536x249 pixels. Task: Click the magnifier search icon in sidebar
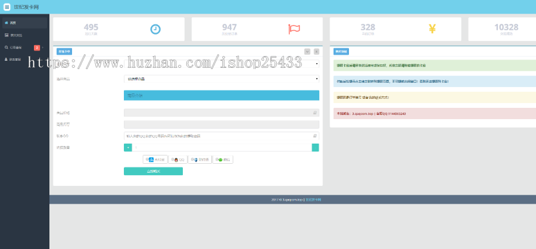pos(7,48)
